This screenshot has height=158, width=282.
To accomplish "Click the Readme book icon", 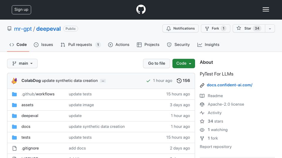I will click(202, 96).
